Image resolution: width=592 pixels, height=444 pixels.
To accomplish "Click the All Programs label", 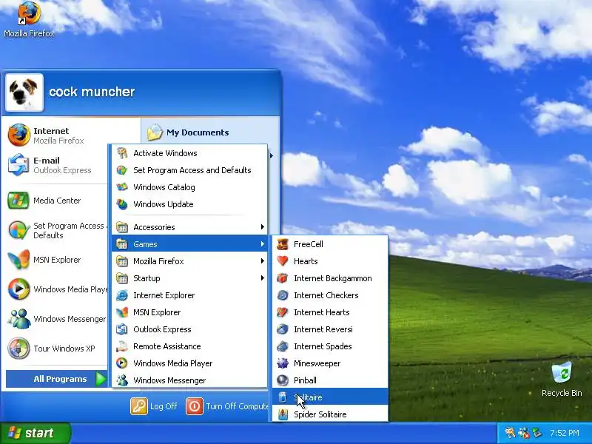I will point(60,379).
